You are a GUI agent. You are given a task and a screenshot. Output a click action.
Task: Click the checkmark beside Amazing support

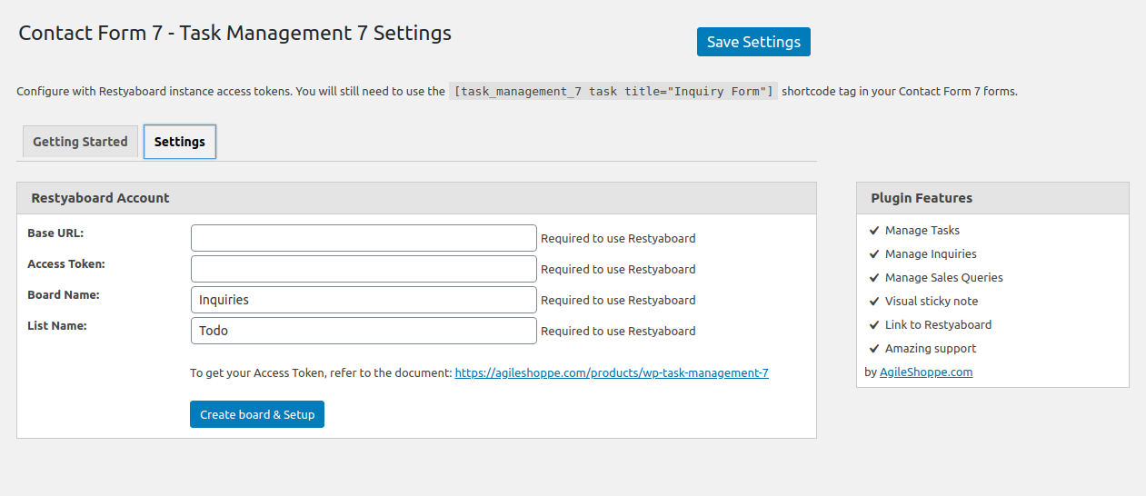pyautogui.click(x=874, y=349)
